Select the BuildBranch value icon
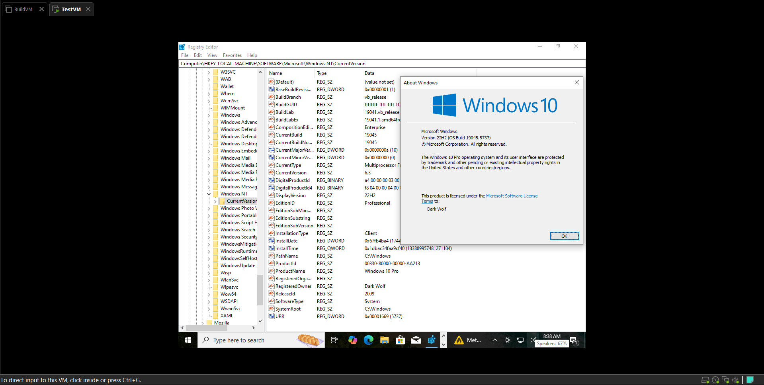Image resolution: width=764 pixels, height=385 pixels. pyautogui.click(x=272, y=97)
